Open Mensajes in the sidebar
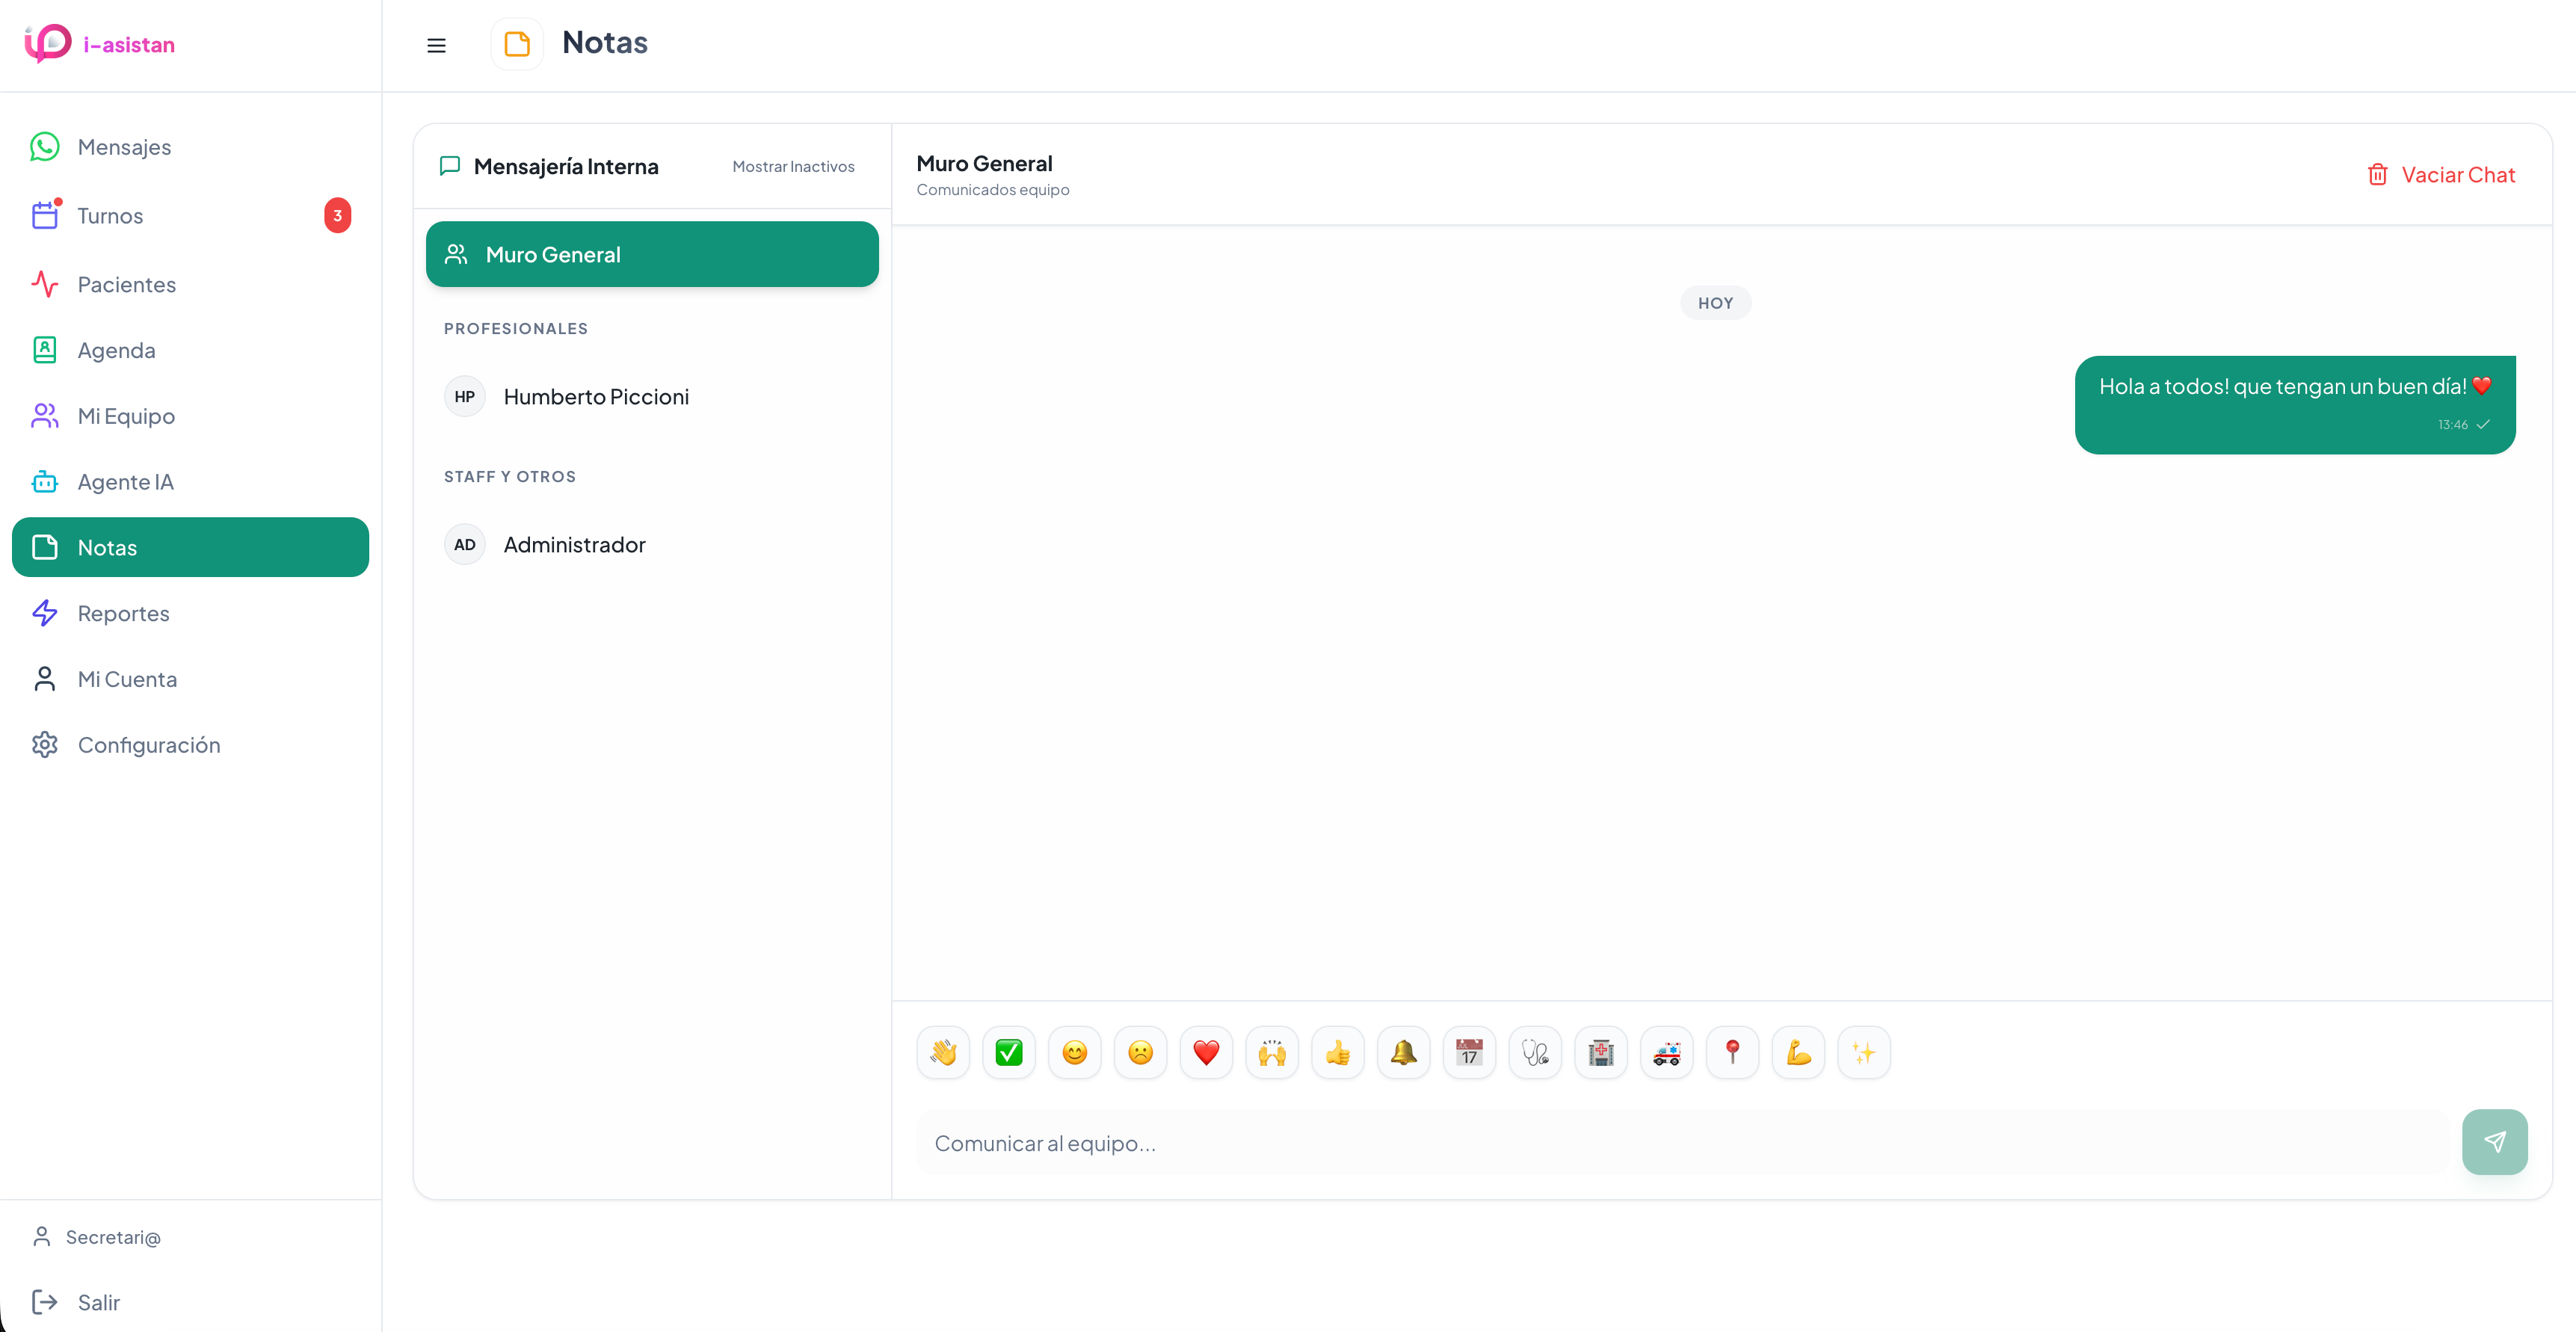Screen dimensions: 2576x1332 [x=190, y=147]
